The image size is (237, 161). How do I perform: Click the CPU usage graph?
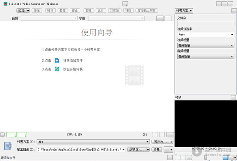17,135
